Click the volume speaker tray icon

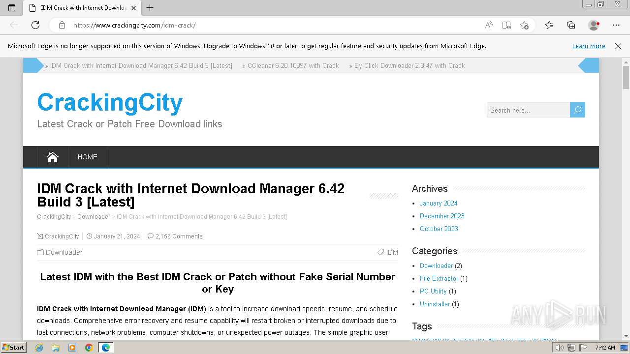(560, 348)
